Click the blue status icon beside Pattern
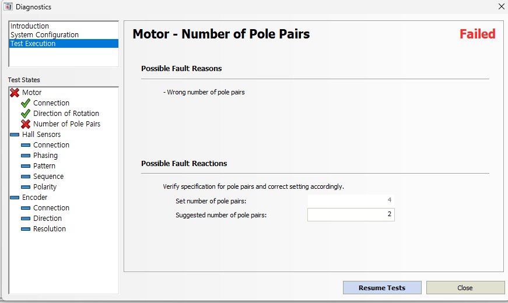 click(x=26, y=166)
